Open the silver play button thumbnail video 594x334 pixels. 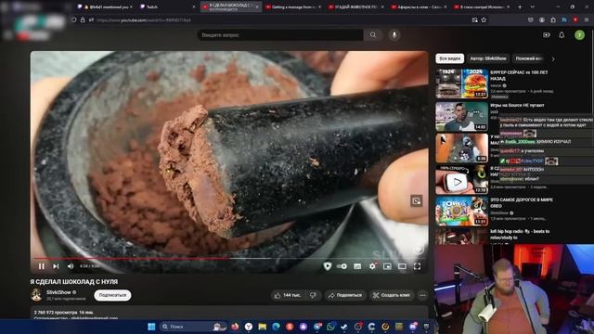tap(461, 179)
